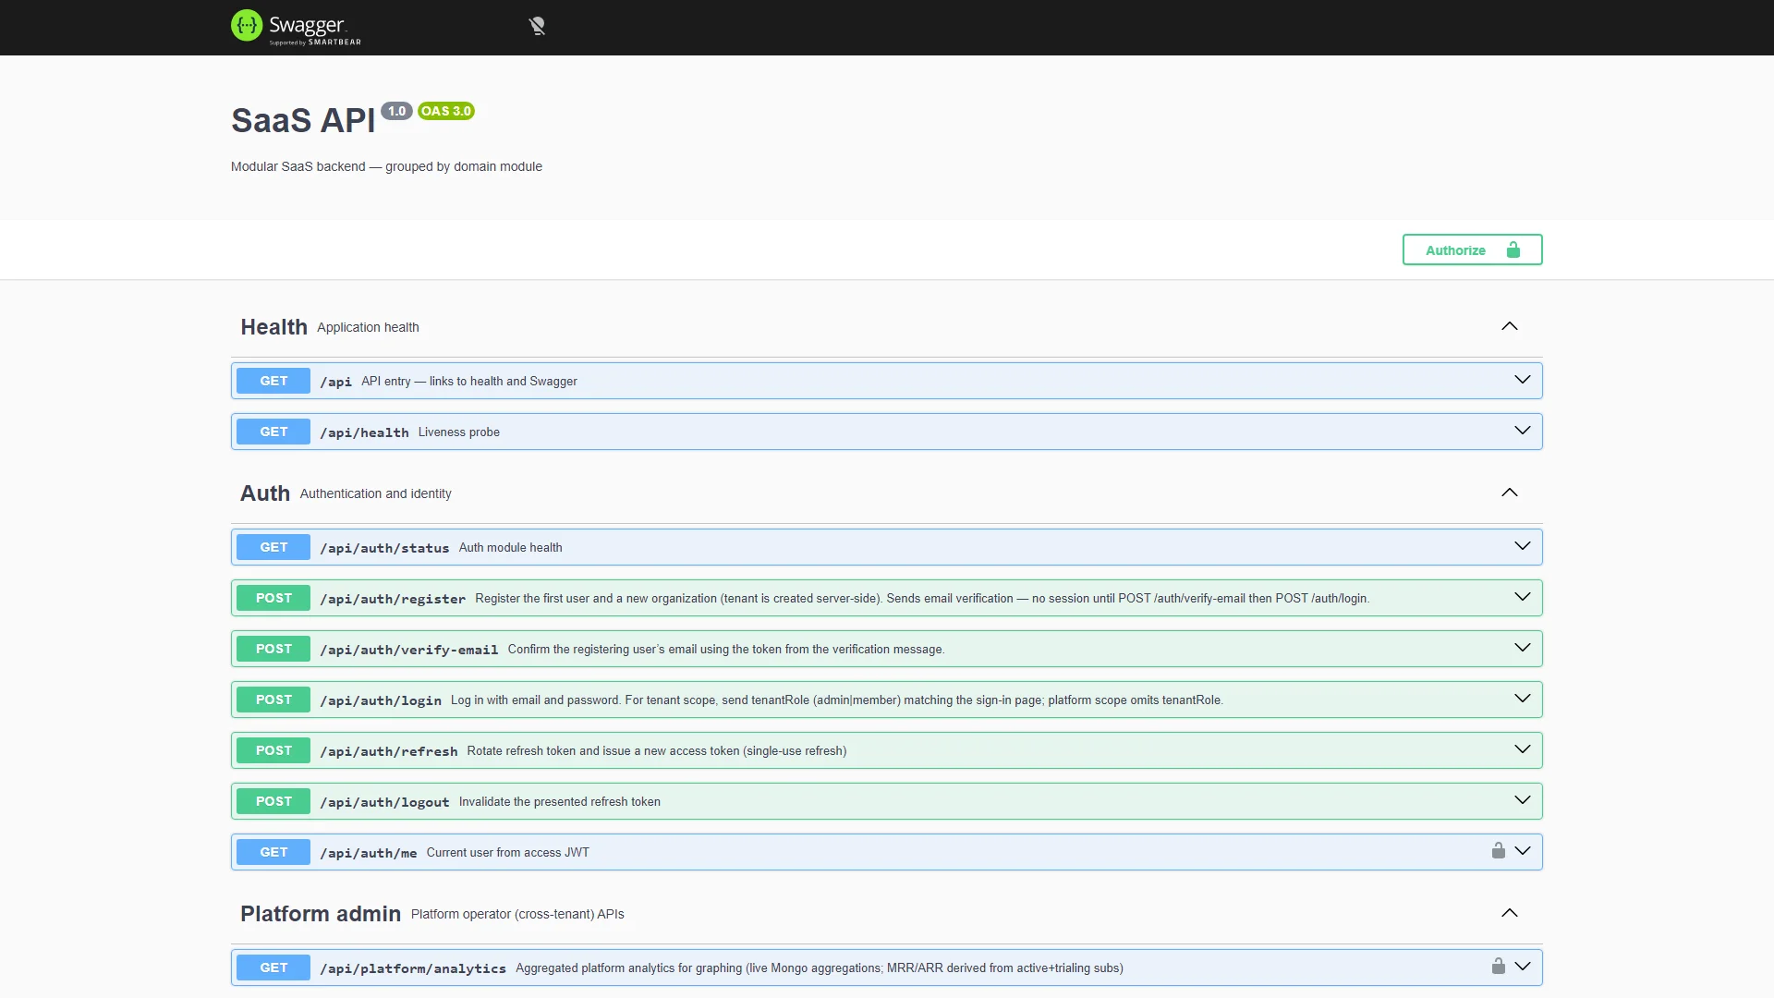Viewport: 1774px width, 998px height.
Task: Expand the /api/platform/analytics endpoint arrow
Action: coord(1522,967)
